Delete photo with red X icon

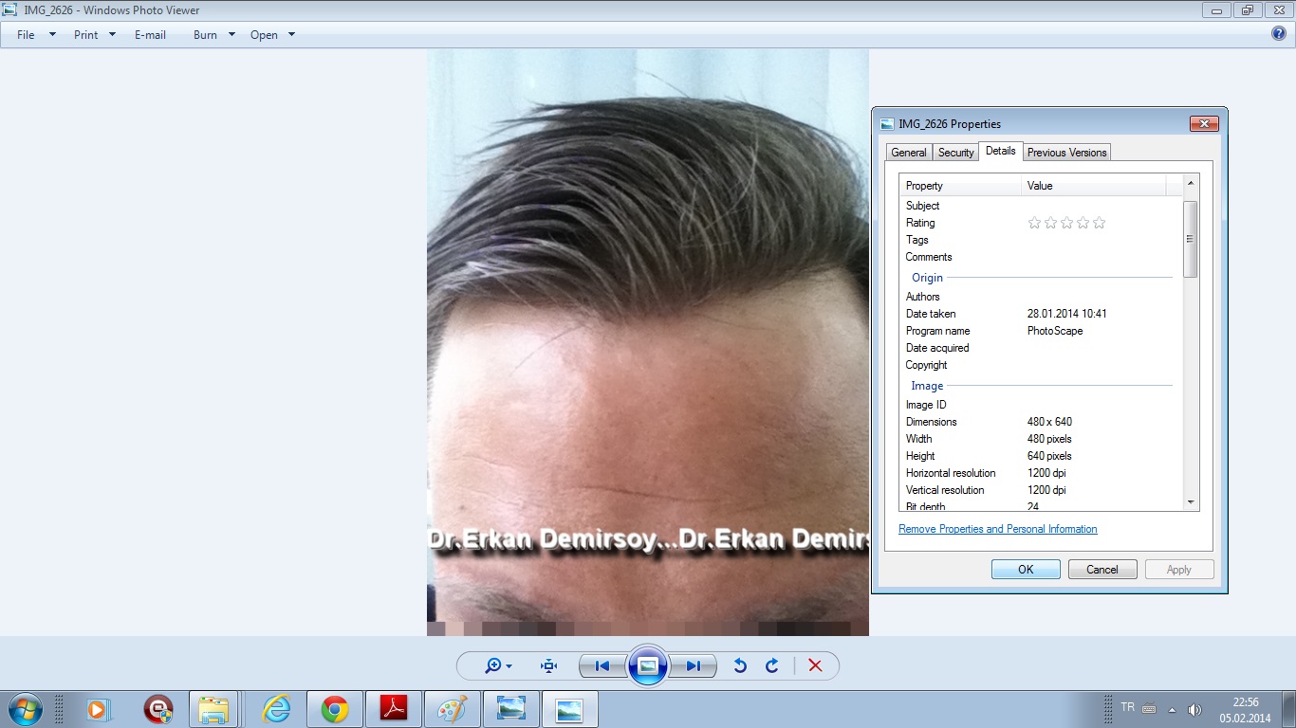[x=815, y=666]
